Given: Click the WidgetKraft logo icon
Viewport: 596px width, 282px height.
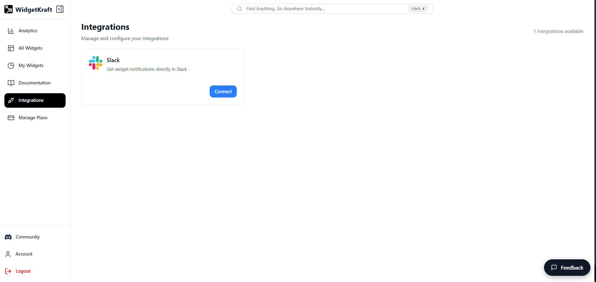Looking at the screenshot, I should coord(8,9).
